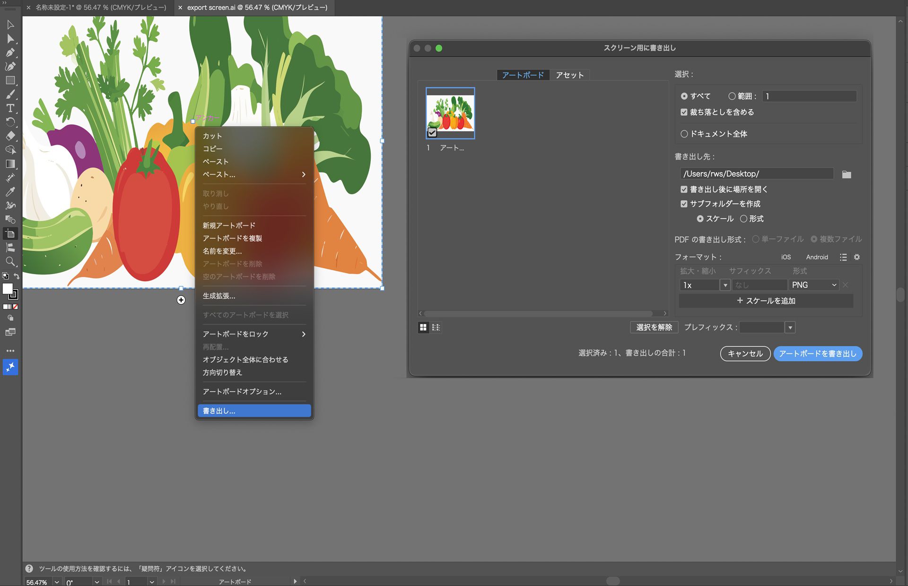Select the artboard thumbnail in the export list
Image resolution: width=908 pixels, height=586 pixels.
click(450, 113)
